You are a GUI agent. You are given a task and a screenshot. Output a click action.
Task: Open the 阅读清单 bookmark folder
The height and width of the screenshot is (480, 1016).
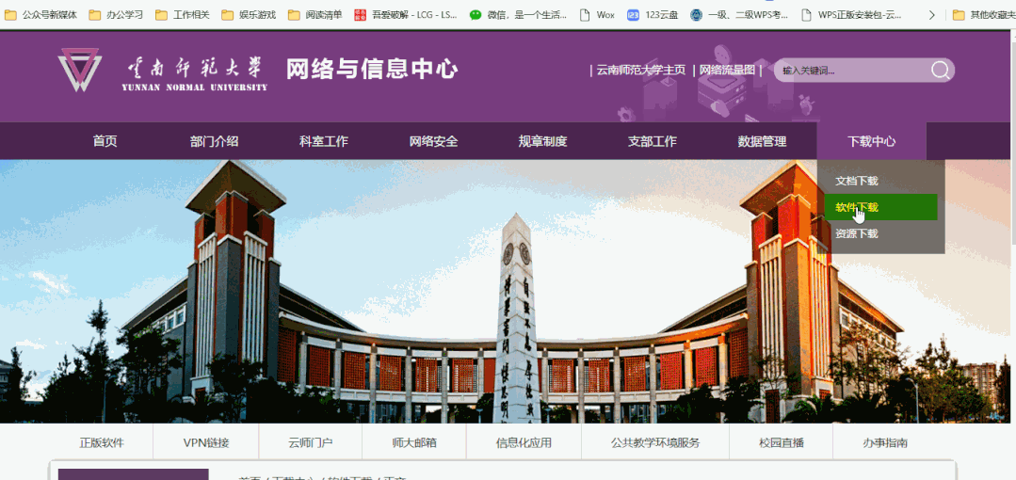(315, 14)
